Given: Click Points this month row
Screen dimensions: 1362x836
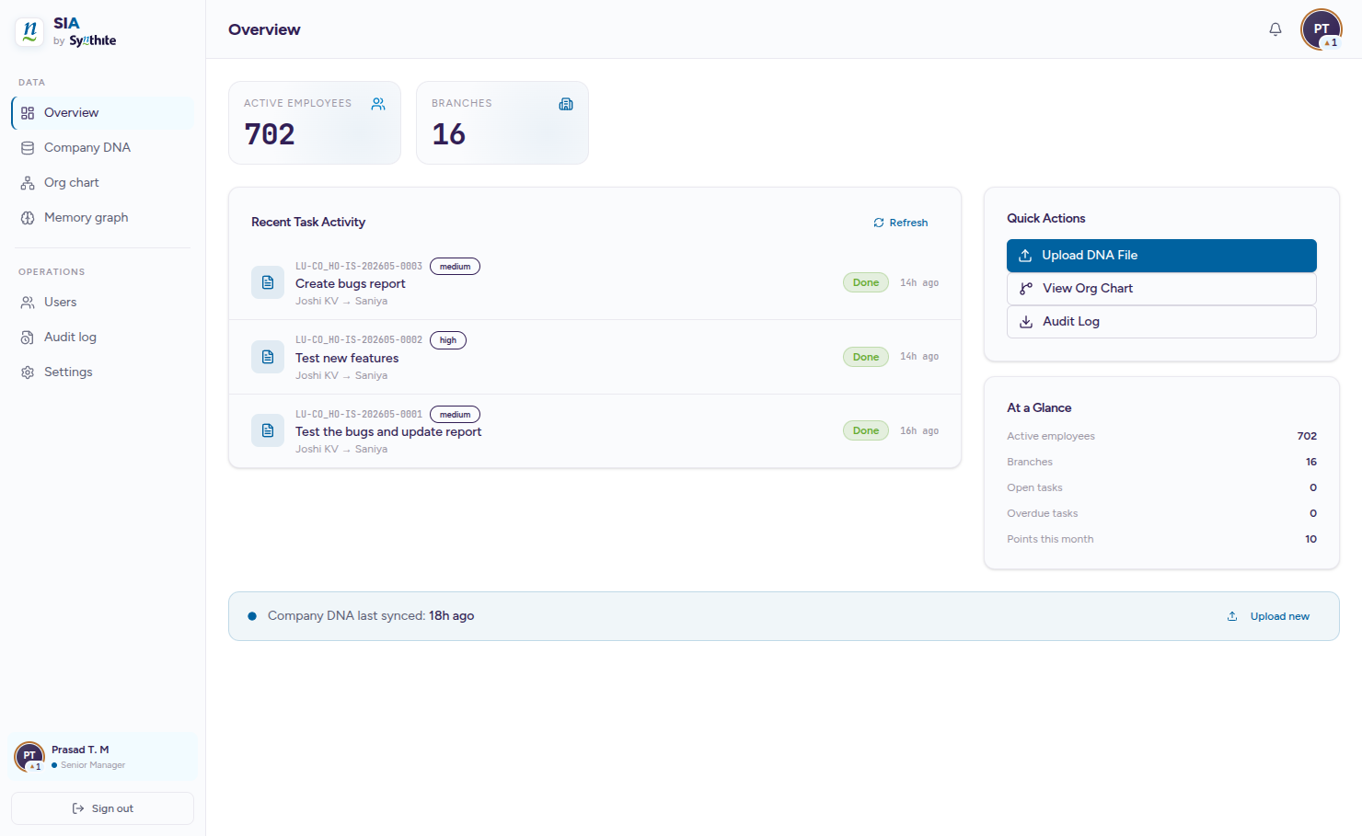Looking at the screenshot, I should point(1161,540).
